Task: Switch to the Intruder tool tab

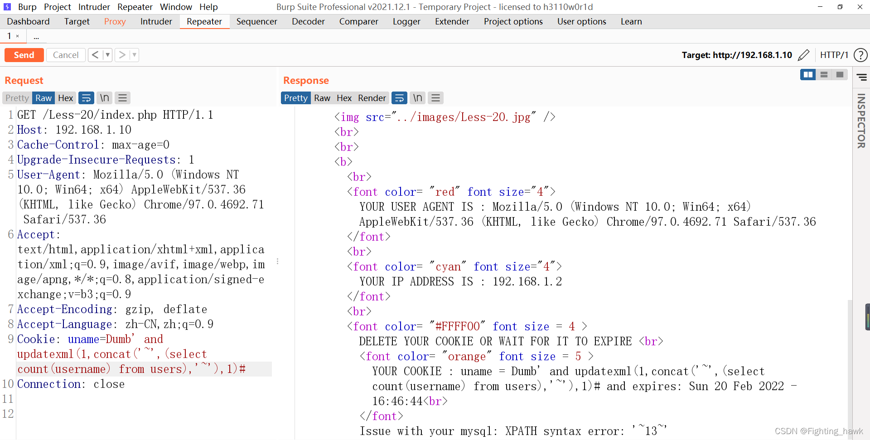Action: tap(156, 22)
